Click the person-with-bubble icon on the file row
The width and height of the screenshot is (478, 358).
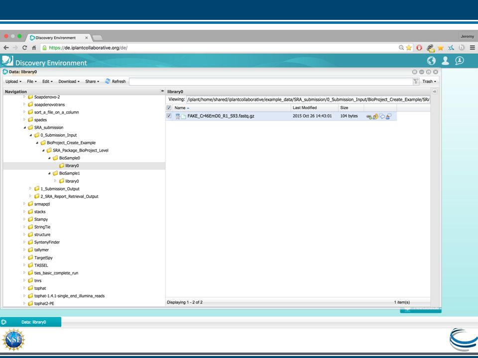(x=389, y=116)
